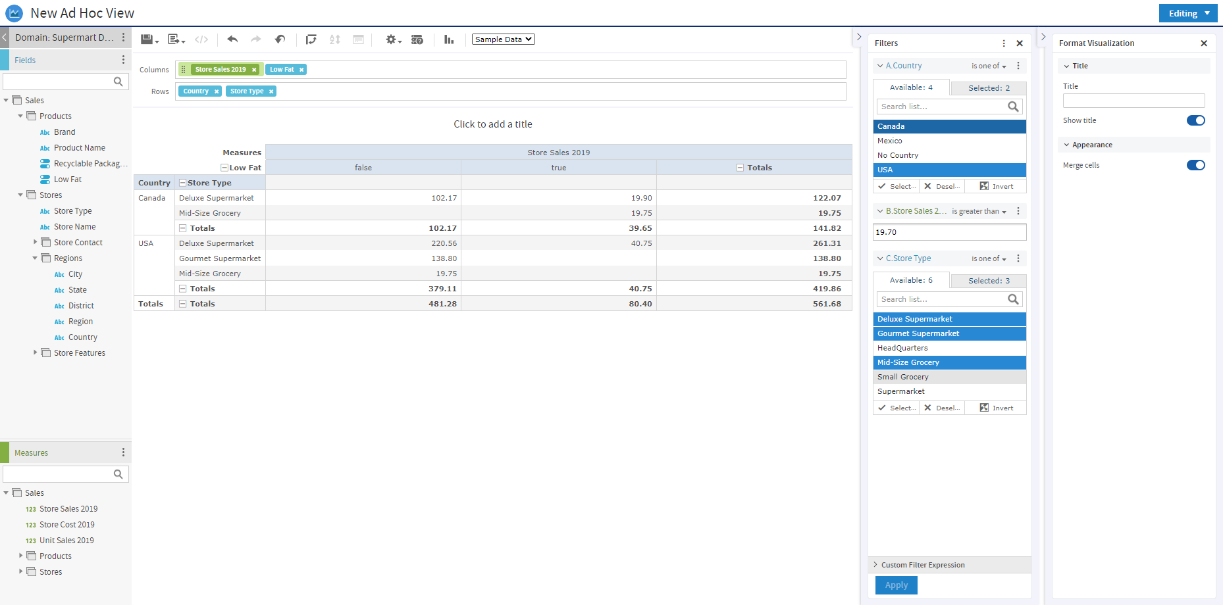Open the C.Store Type filter options menu
1223x605 pixels.
point(1018,258)
